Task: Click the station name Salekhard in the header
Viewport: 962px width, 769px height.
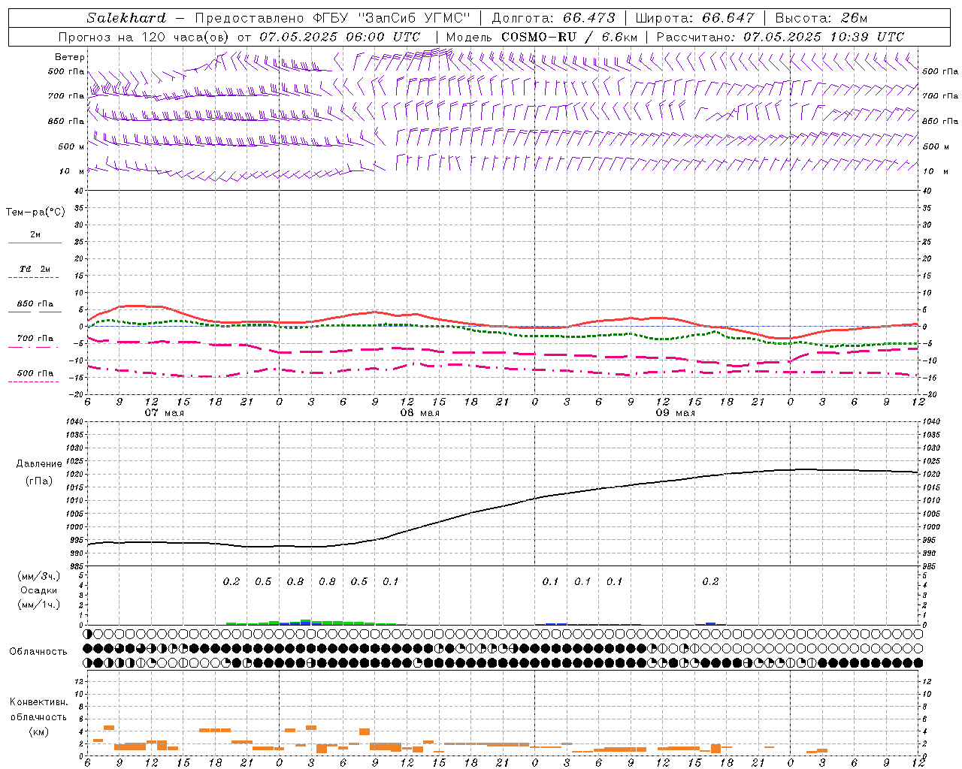Action: pyautogui.click(x=126, y=18)
